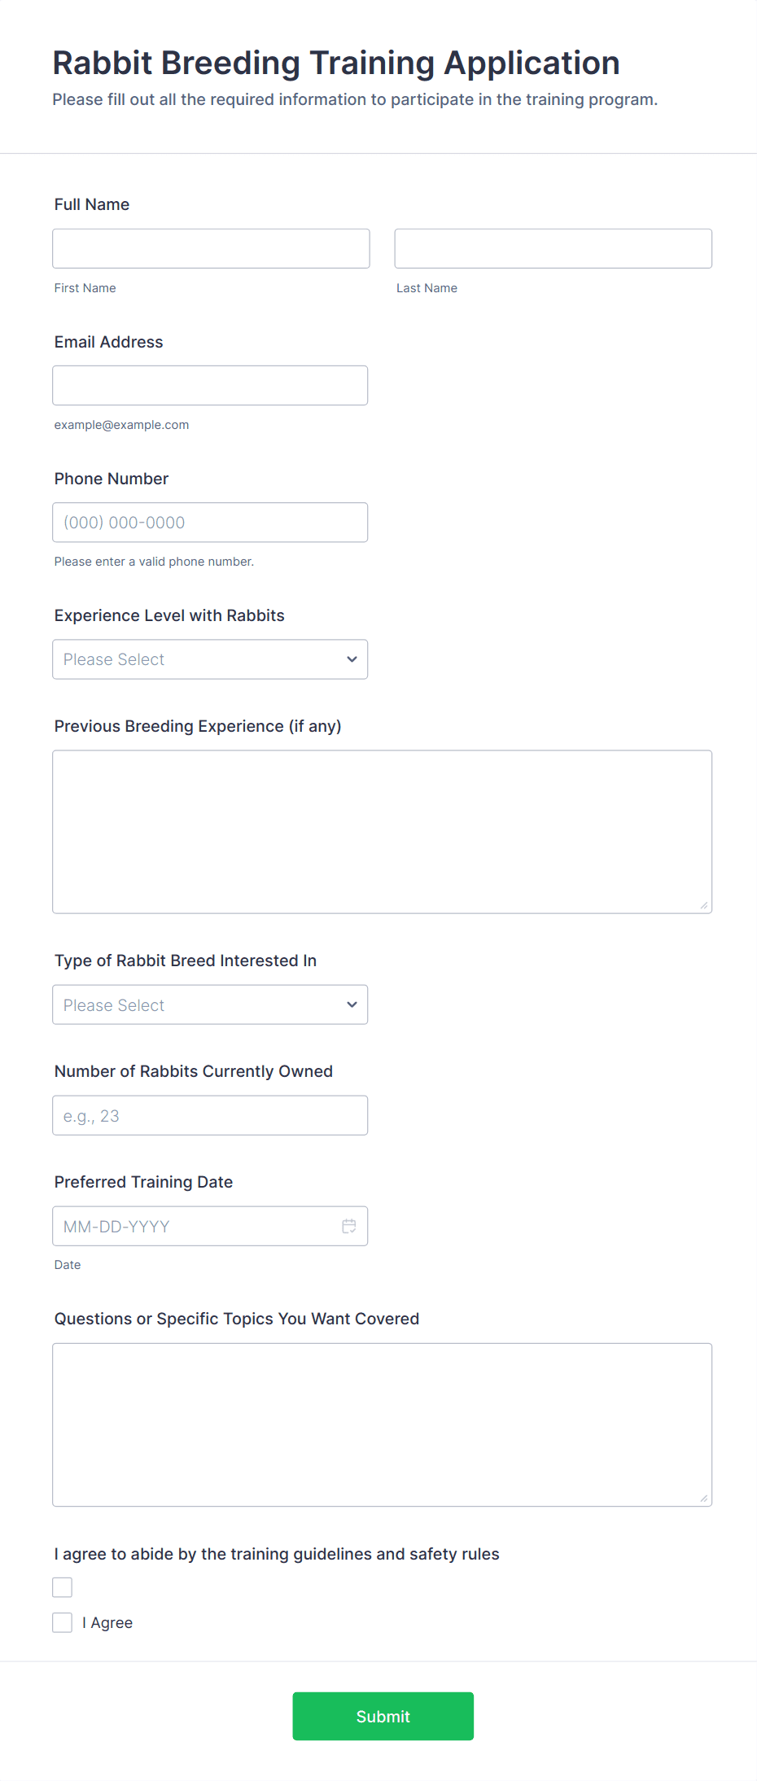The image size is (757, 1781).
Task: Open the Type of Rabbit Breed dropdown
Action: [x=210, y=1004]
